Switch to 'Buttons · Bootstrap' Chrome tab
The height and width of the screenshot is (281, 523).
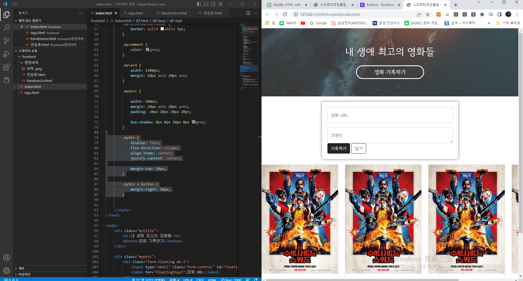coord(380,5)
